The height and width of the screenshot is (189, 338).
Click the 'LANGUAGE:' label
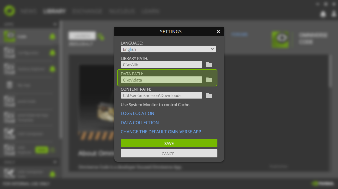point(132,43)
